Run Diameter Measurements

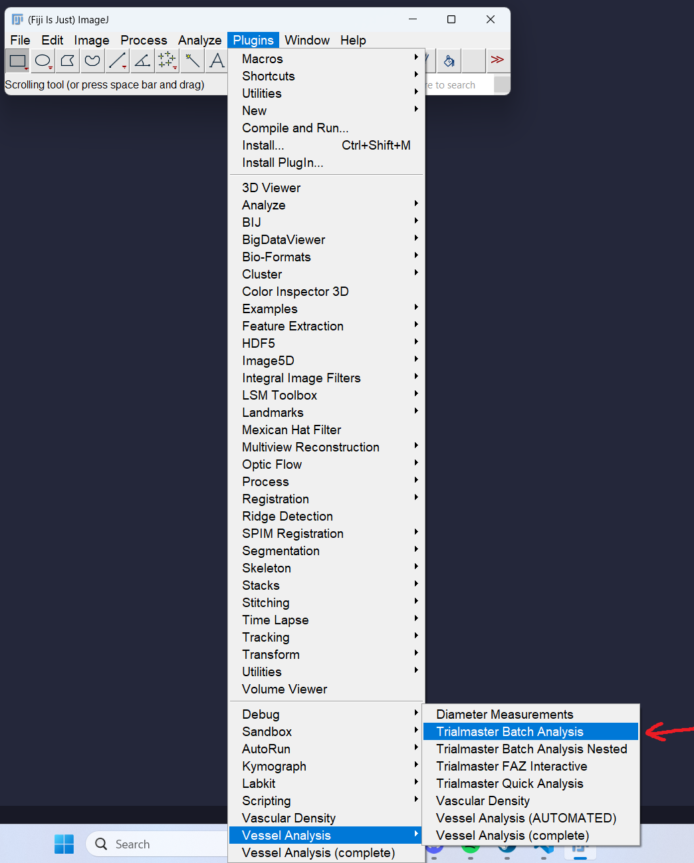[x=530, y=714]
